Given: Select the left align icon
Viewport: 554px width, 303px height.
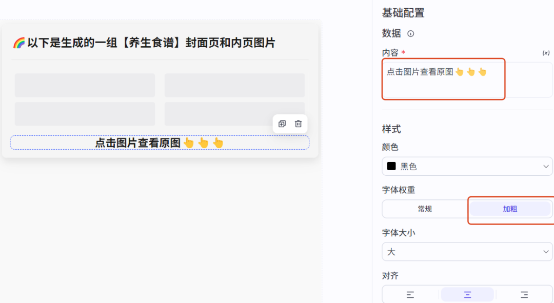Looking at the screenshot, I should tap(410, 294).
